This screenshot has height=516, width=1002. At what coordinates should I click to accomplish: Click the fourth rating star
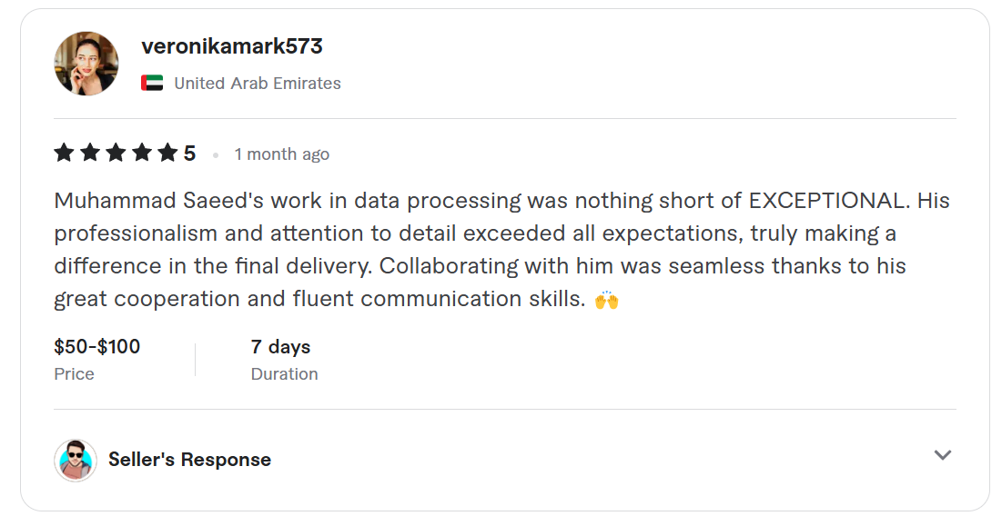click(x=141, y=154)
